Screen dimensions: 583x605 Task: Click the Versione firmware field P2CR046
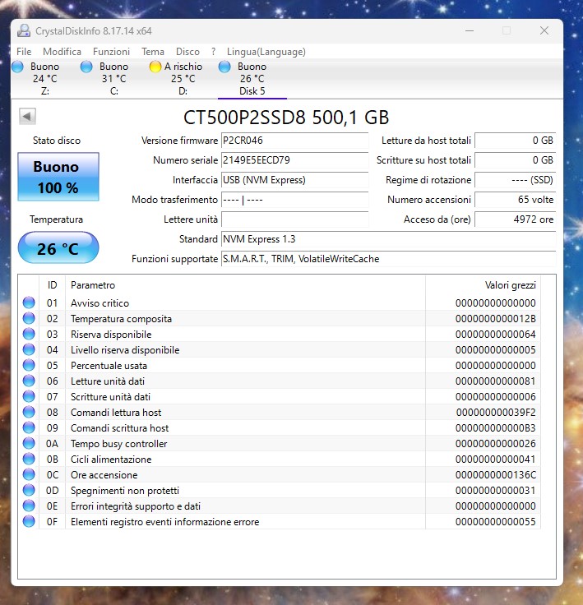[x=294, y=141]
